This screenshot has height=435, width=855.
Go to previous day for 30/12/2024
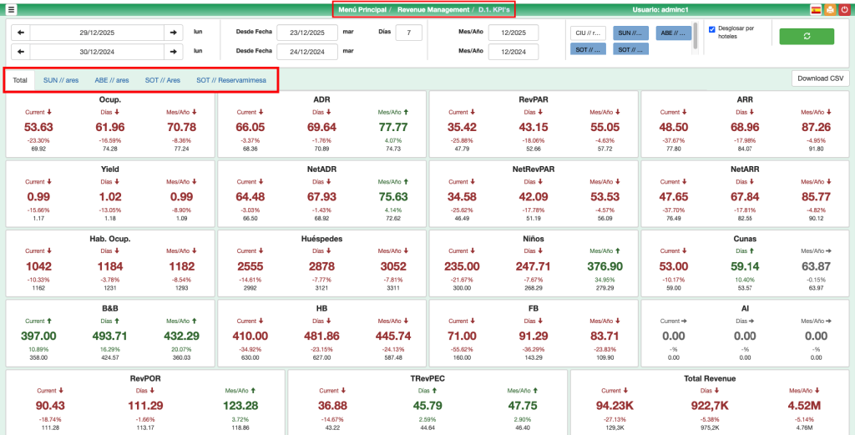(21, 52)
